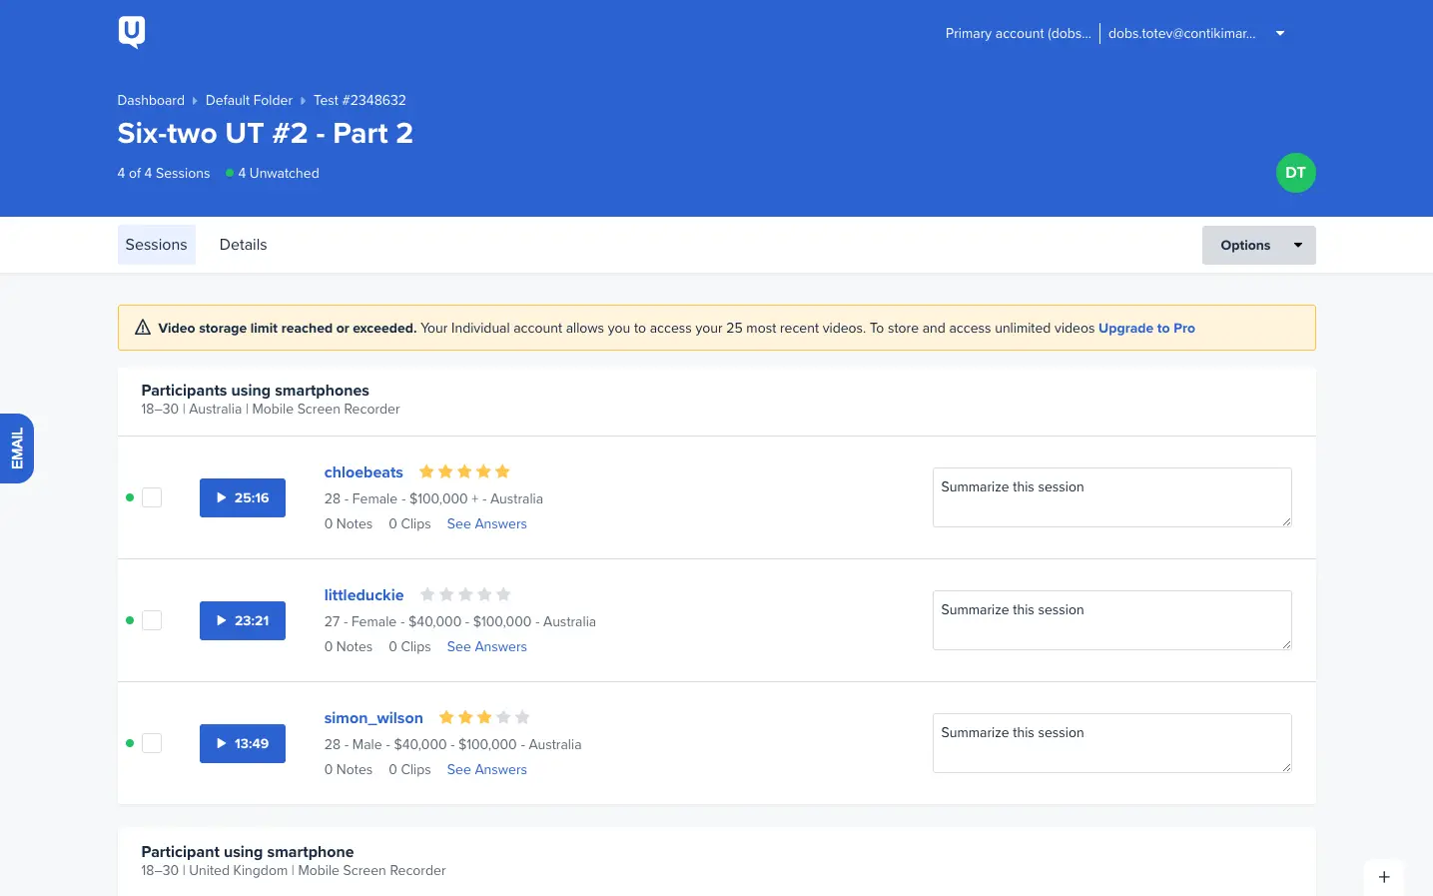The image size is (1433, 896).
Task: Click the Six-two UT #2 - Part 2 title
Action: 265,133
